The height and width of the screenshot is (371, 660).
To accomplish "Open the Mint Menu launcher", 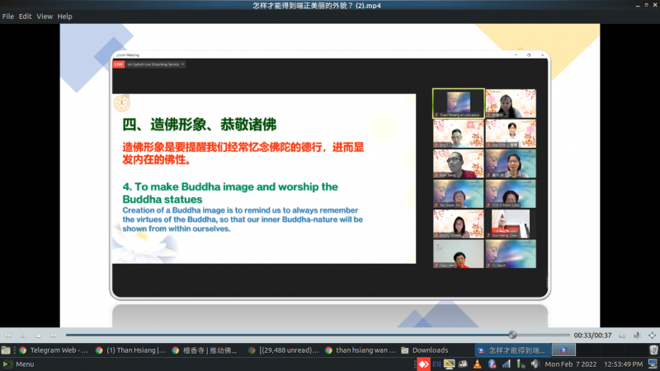I will (x=18, y=364).
